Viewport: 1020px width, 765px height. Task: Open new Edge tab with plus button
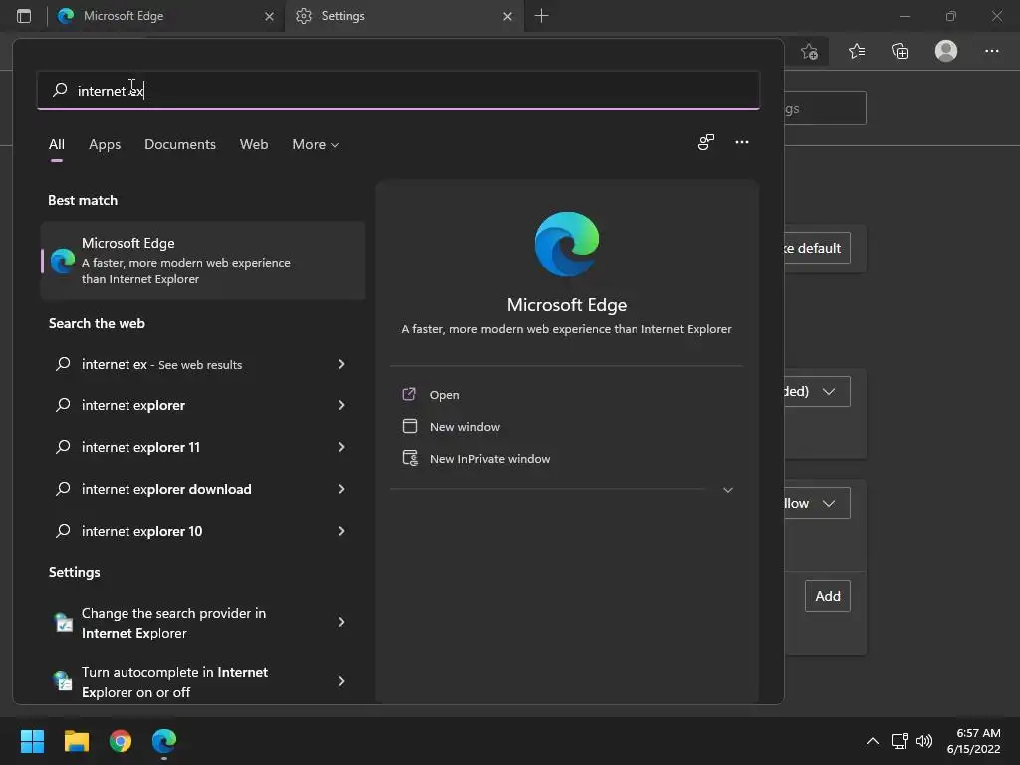click(541, 16)
